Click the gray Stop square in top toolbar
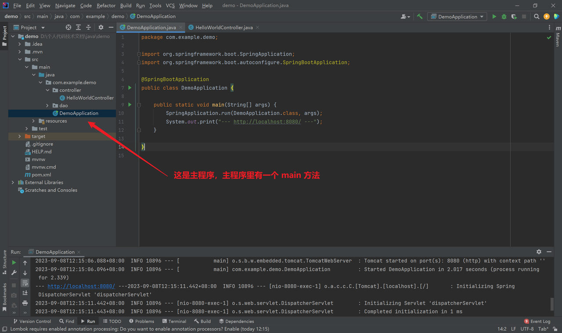This screenshot has width=562, height=333. tap(524, 17)
